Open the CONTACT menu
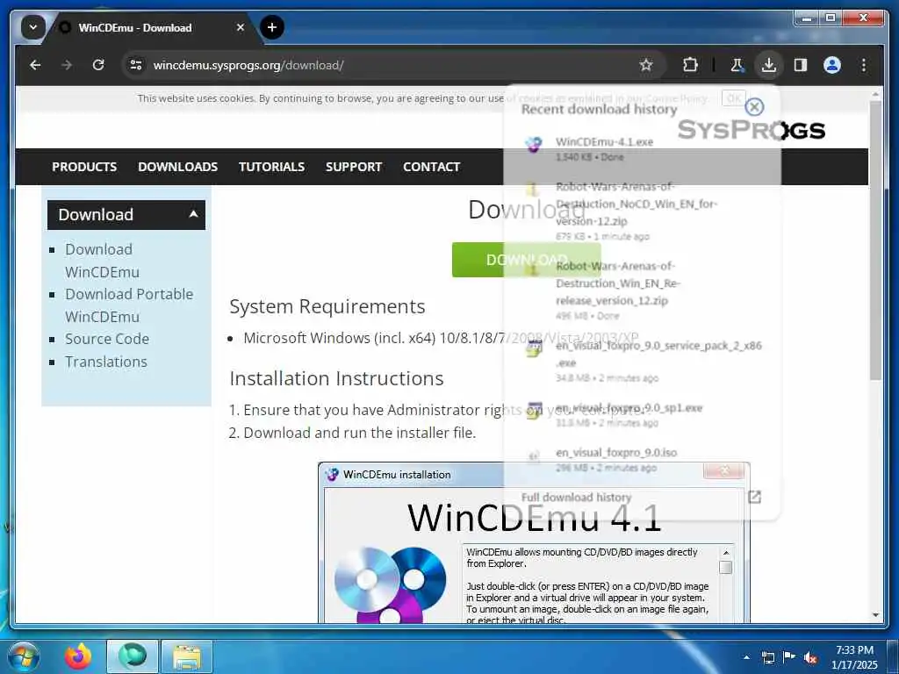The height and width of the screenshot is (674, 899). coord(432,167)
